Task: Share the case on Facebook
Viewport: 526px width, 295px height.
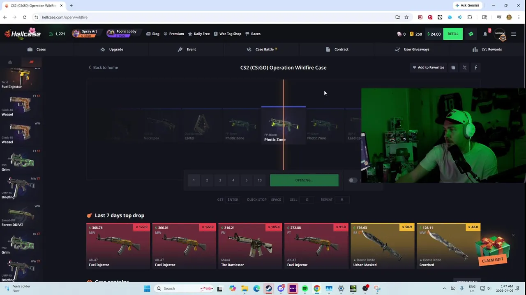Action: coord(476,68)
